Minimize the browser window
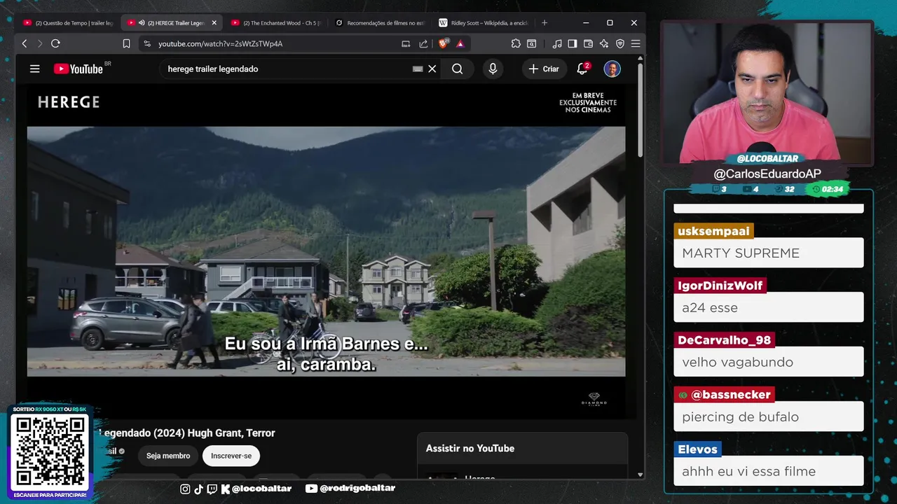 pyautogui.click(x=586, y=22)
